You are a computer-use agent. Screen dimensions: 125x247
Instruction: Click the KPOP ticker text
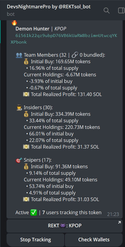[60, 29]
